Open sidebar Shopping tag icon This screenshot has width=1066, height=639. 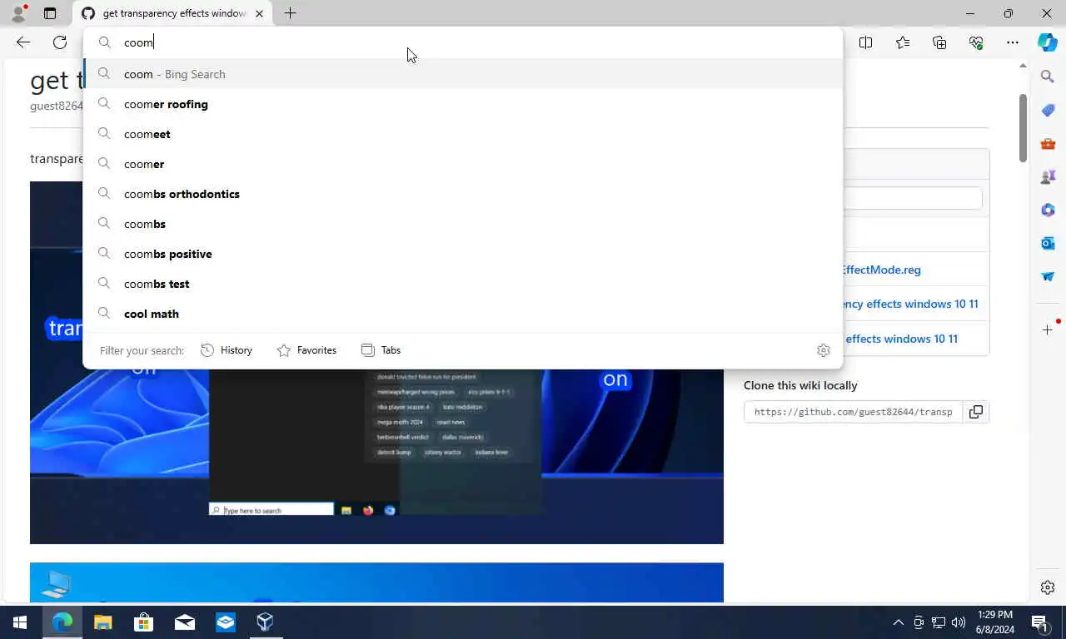point(1048,110)
